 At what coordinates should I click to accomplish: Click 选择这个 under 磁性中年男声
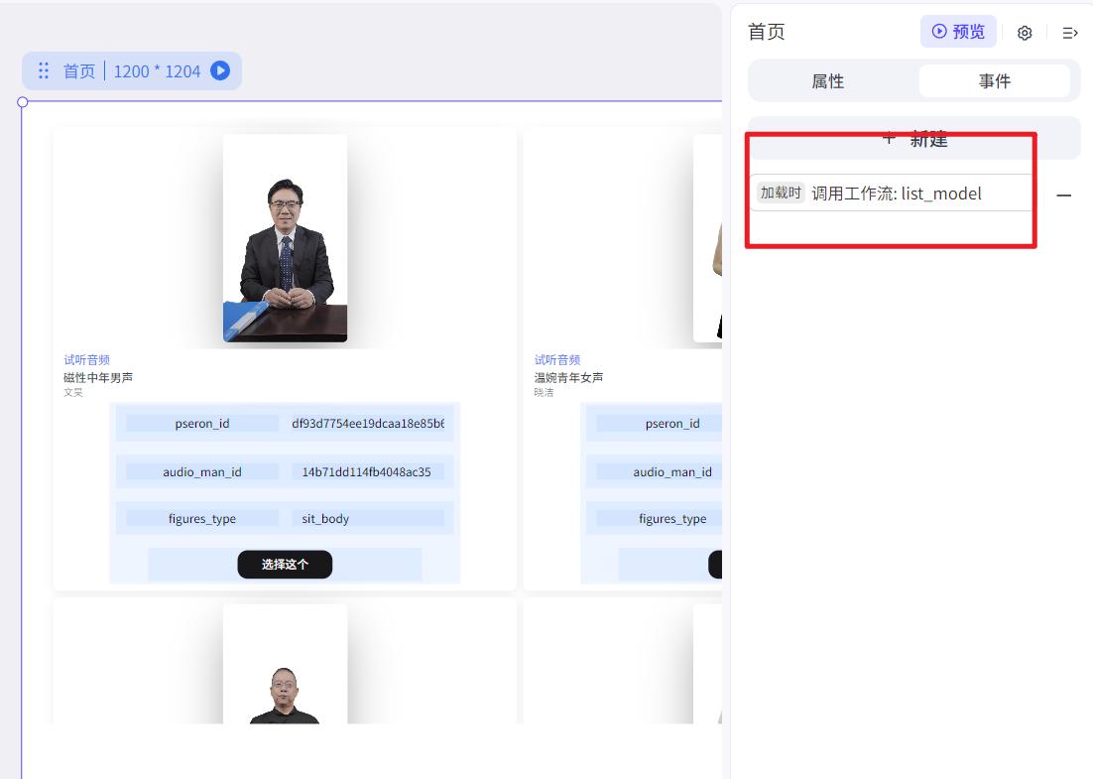point(285,564)
